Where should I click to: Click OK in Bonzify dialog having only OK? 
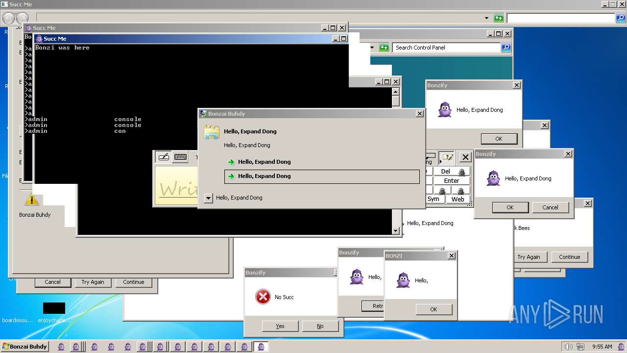(499, 139)
